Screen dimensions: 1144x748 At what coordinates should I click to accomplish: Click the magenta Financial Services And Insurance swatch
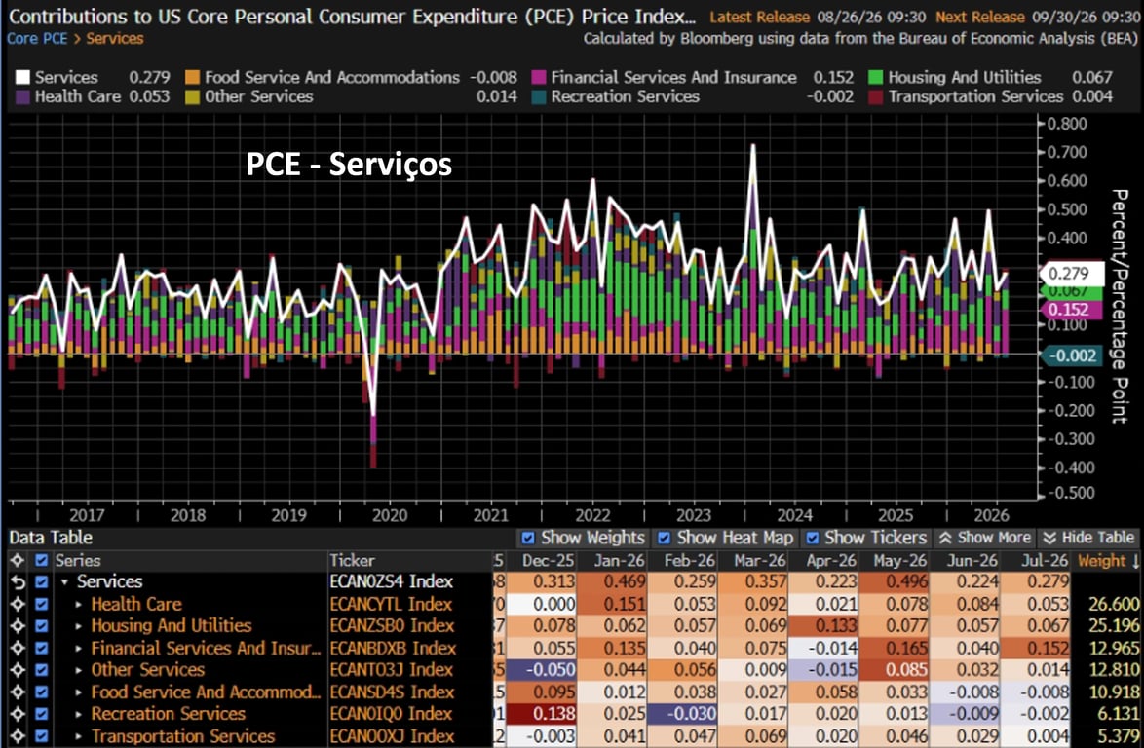[539, 77]
